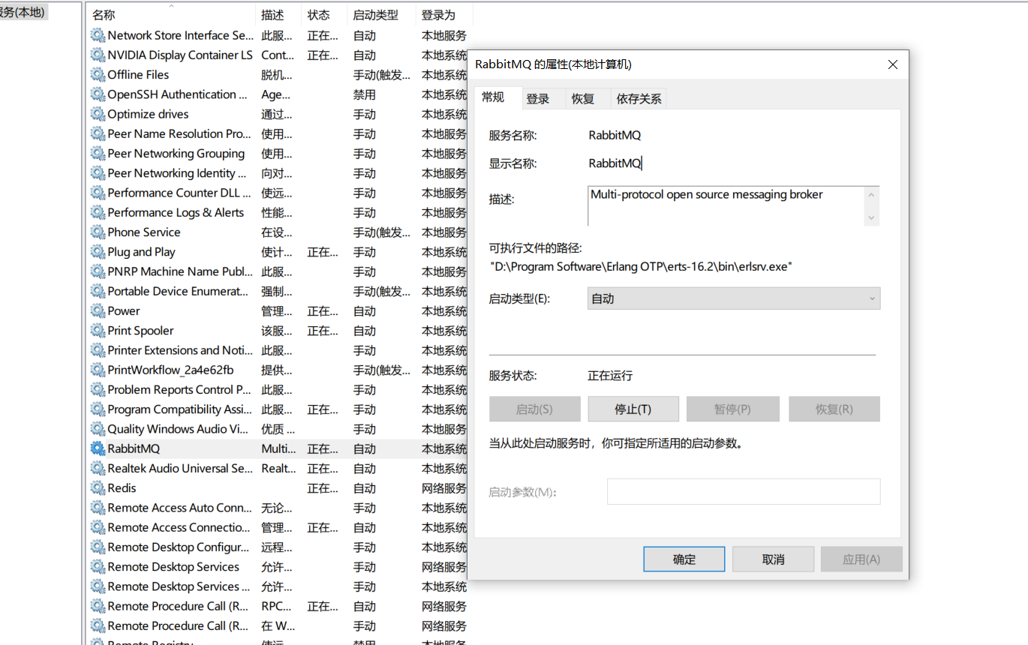Click the Redis service gear icon
The image size is (1028, 645).
coord(98,488)
